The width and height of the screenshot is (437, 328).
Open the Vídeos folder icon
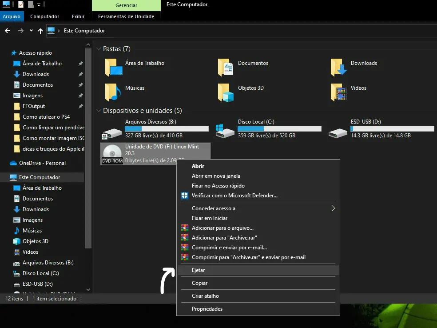(x=338, y=92)
